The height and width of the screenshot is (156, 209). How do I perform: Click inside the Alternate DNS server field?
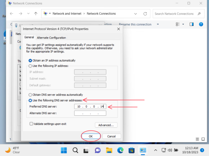90,113
